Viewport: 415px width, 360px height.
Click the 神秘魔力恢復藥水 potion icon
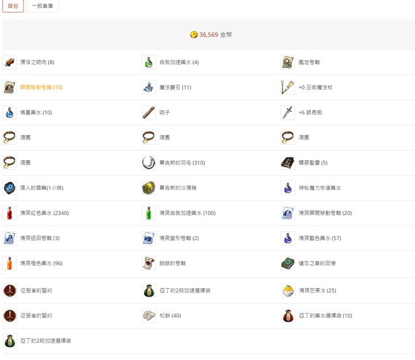(288, 188)
